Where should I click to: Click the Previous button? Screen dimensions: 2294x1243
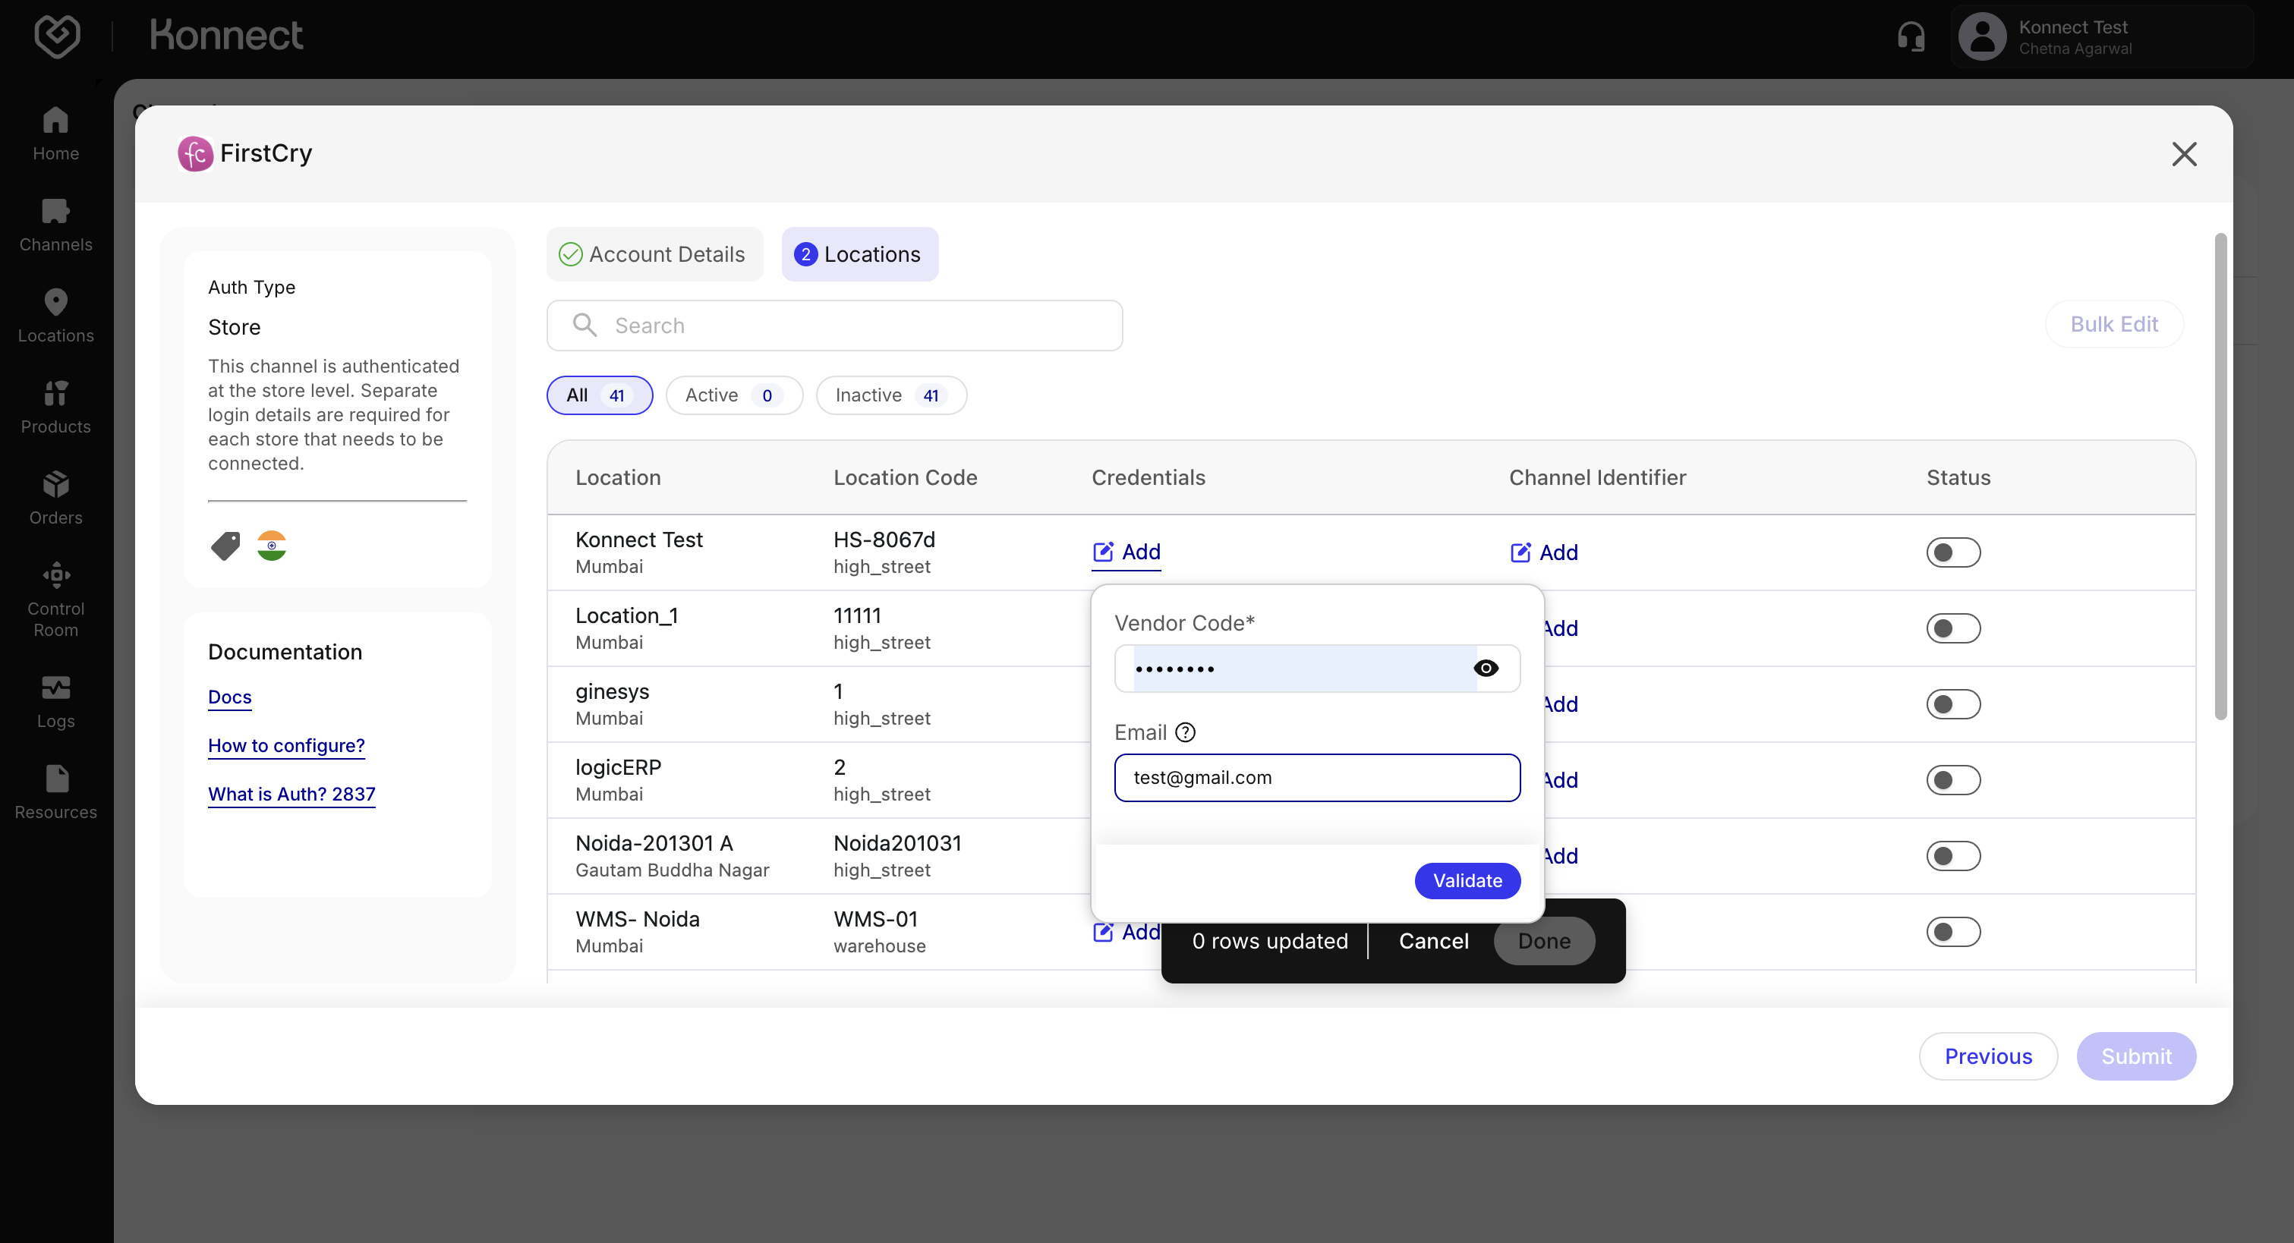1987,1056
